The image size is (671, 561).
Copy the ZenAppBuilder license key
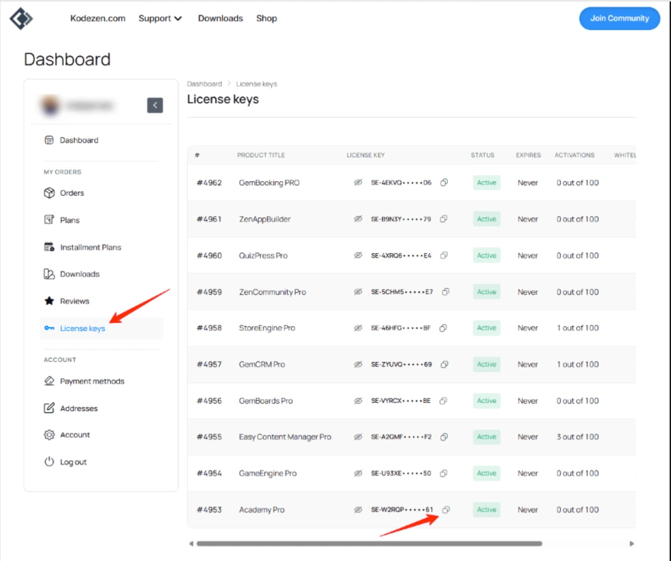444,219
